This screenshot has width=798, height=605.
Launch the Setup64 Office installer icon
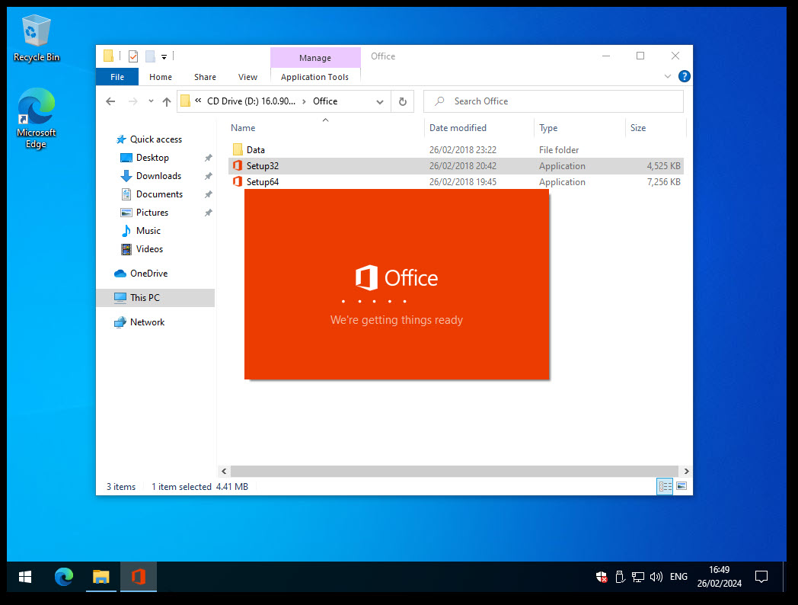point(237,181)
